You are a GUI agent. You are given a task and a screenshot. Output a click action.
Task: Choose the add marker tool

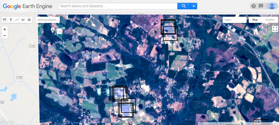pos(11,20)
